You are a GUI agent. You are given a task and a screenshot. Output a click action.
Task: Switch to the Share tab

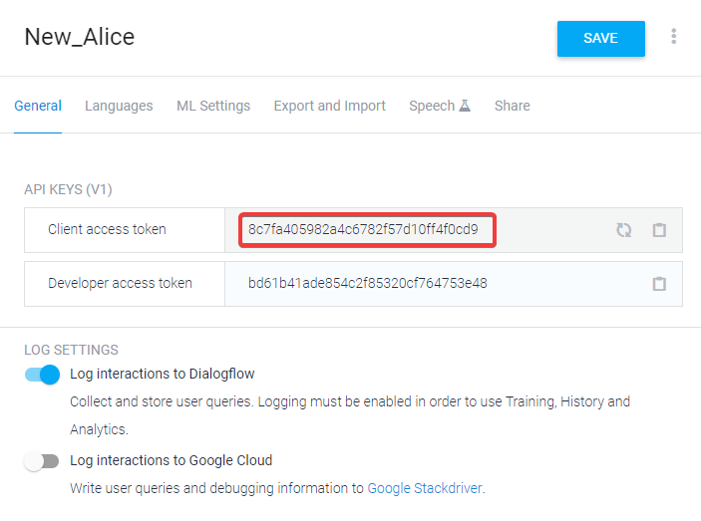[513, 106]
